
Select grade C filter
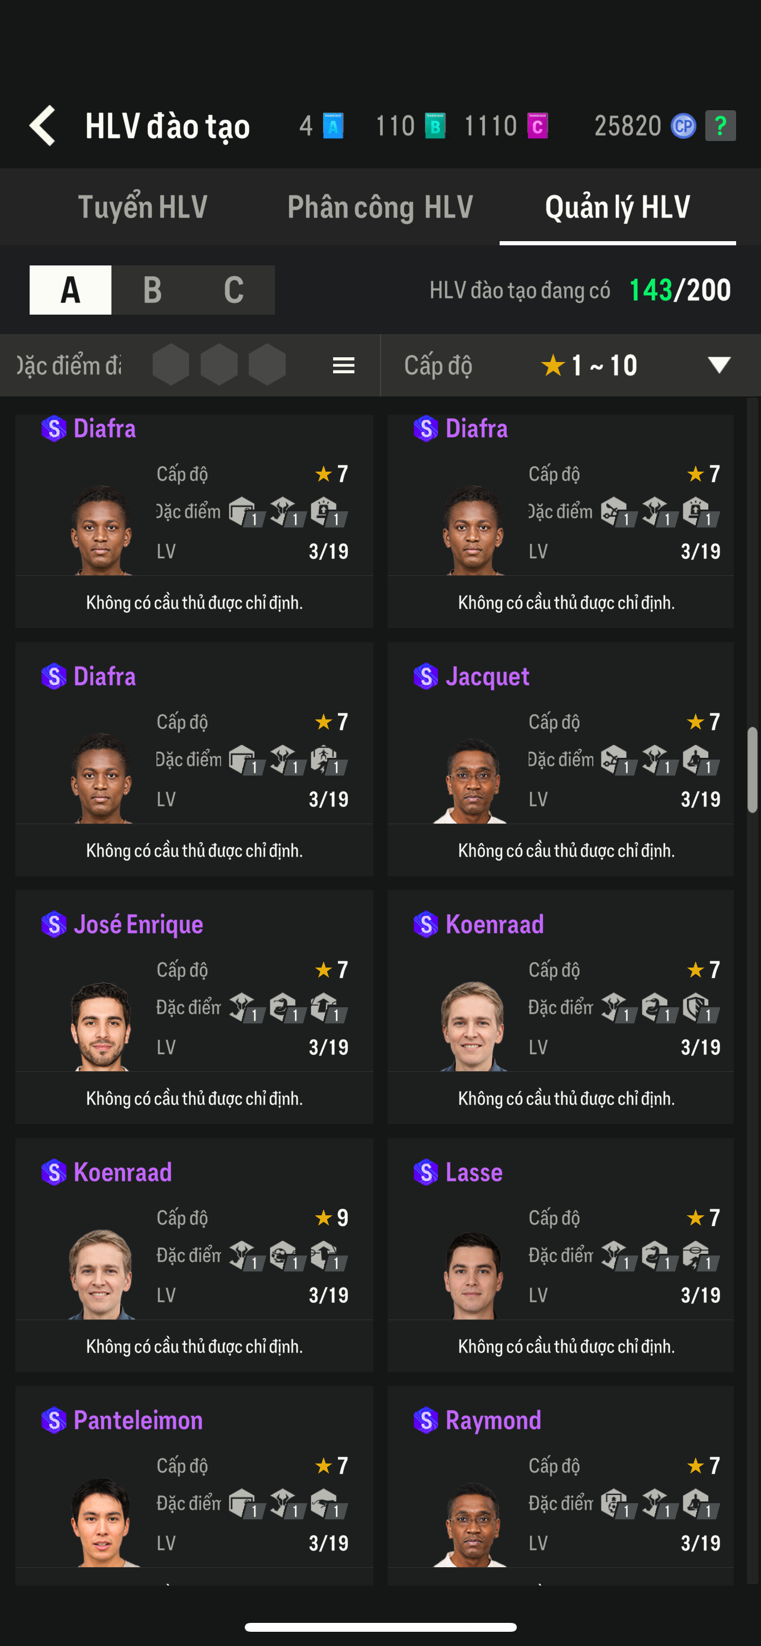pos(234,290)
